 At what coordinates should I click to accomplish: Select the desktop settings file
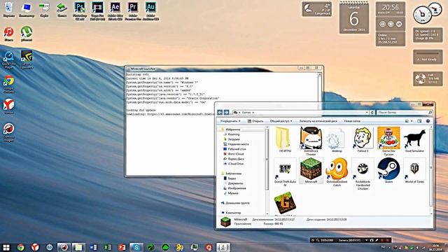[x=337, y=140]
